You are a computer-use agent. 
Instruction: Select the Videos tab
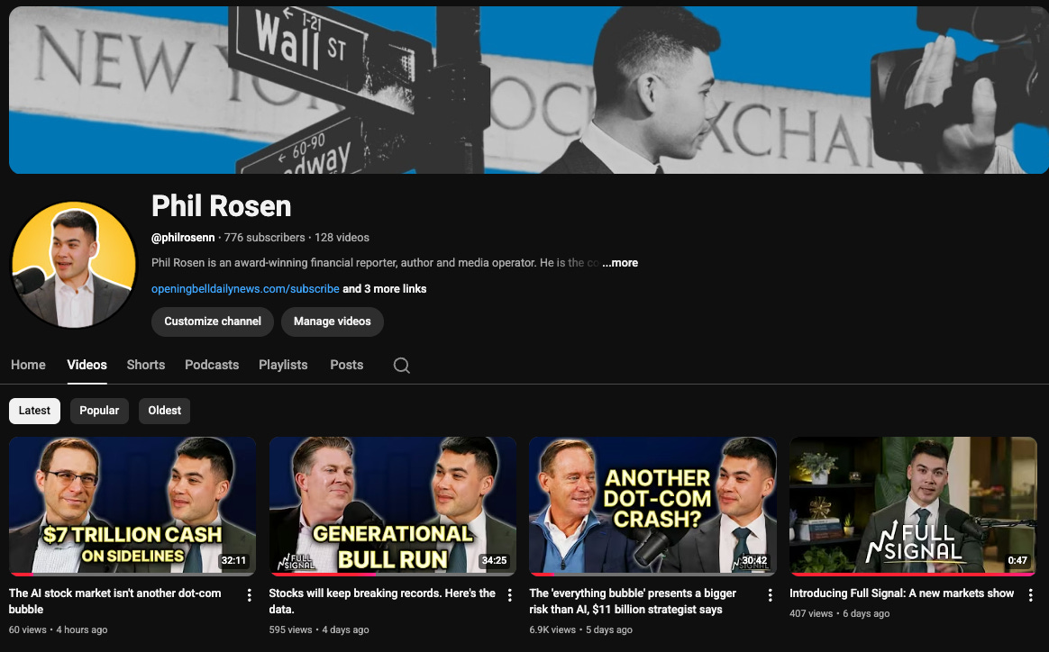click(x=87, y=365)
